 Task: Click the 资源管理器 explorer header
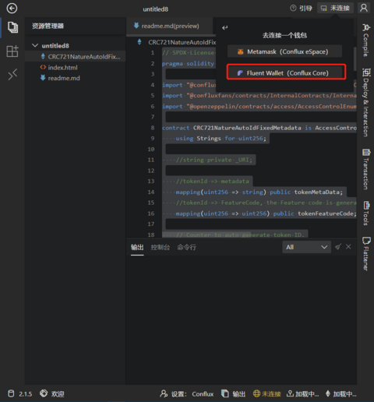coord(48,26)
